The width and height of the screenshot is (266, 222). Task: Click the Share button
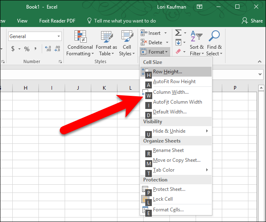[x=252, y=20]
